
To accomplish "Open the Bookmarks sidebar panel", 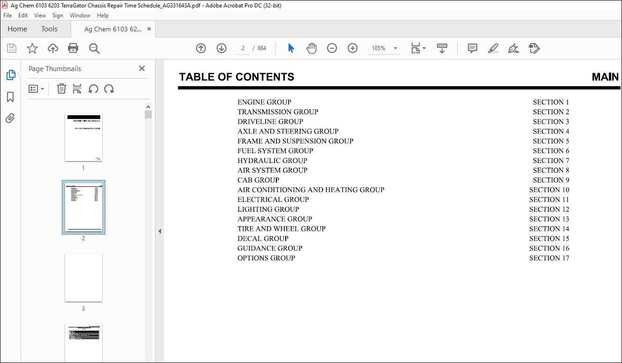I will click(10, 97).
